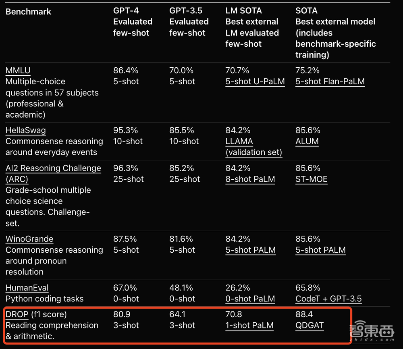
Task: Open the ALUM model link
Action: 307,141
